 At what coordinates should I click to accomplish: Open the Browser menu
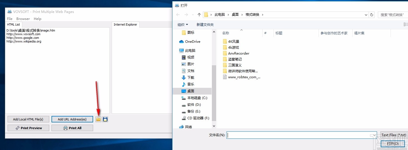(23, 19)
